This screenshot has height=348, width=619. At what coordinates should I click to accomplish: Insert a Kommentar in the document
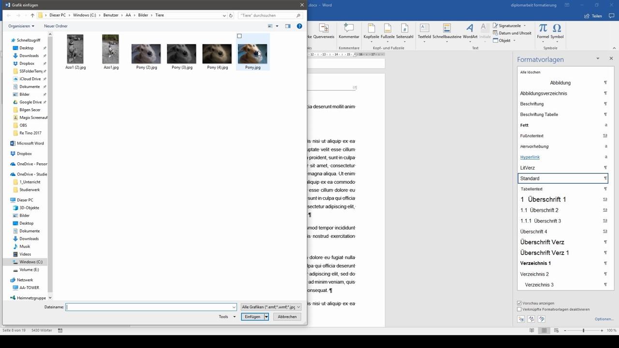tap(349, 30)
